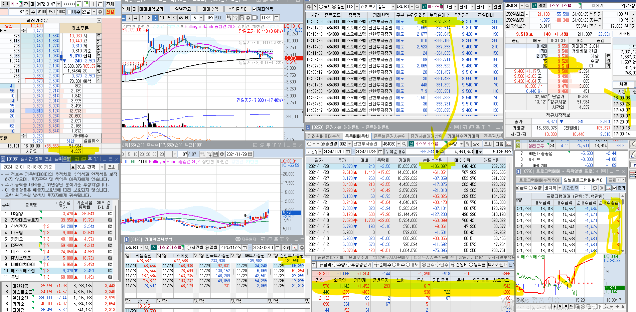Viewport: 636px width, 312px height.
Task: Click font T icon in 0198 window title bar
Action: click(96, 159)
